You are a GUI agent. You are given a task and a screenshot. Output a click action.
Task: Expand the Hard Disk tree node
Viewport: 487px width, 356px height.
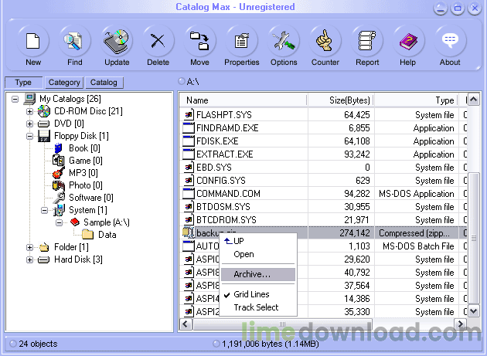pyautogui.click(x=30, y=259)
